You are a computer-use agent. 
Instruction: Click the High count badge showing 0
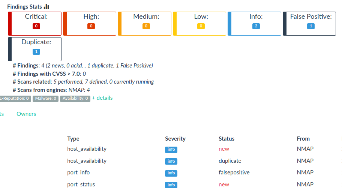(x=91, y=26)
